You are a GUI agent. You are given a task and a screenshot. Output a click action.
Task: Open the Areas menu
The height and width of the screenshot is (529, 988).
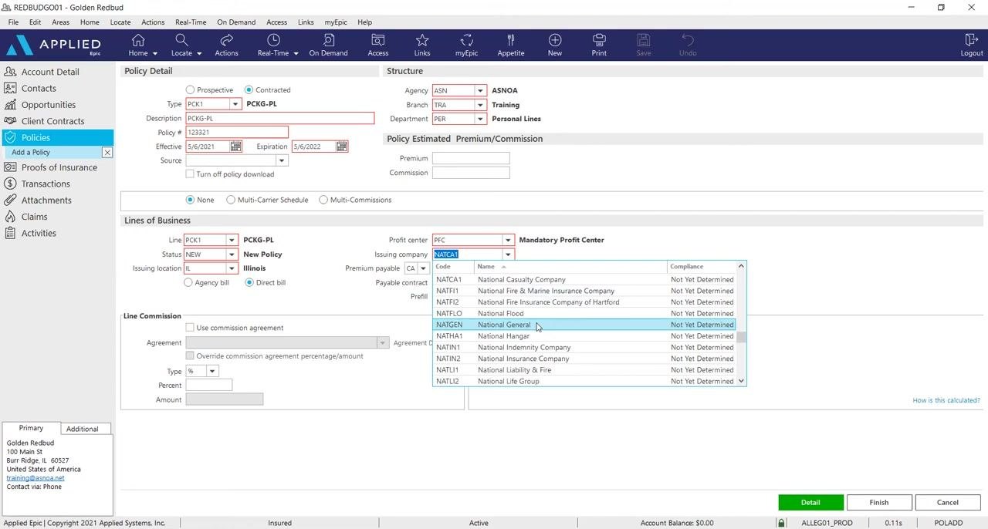pos(60,22)
